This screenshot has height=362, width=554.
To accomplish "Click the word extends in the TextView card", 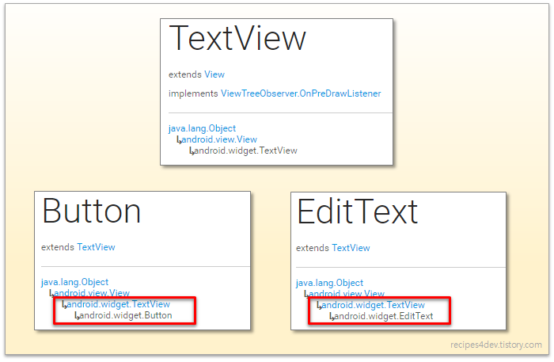I will (x=184, y=74).
